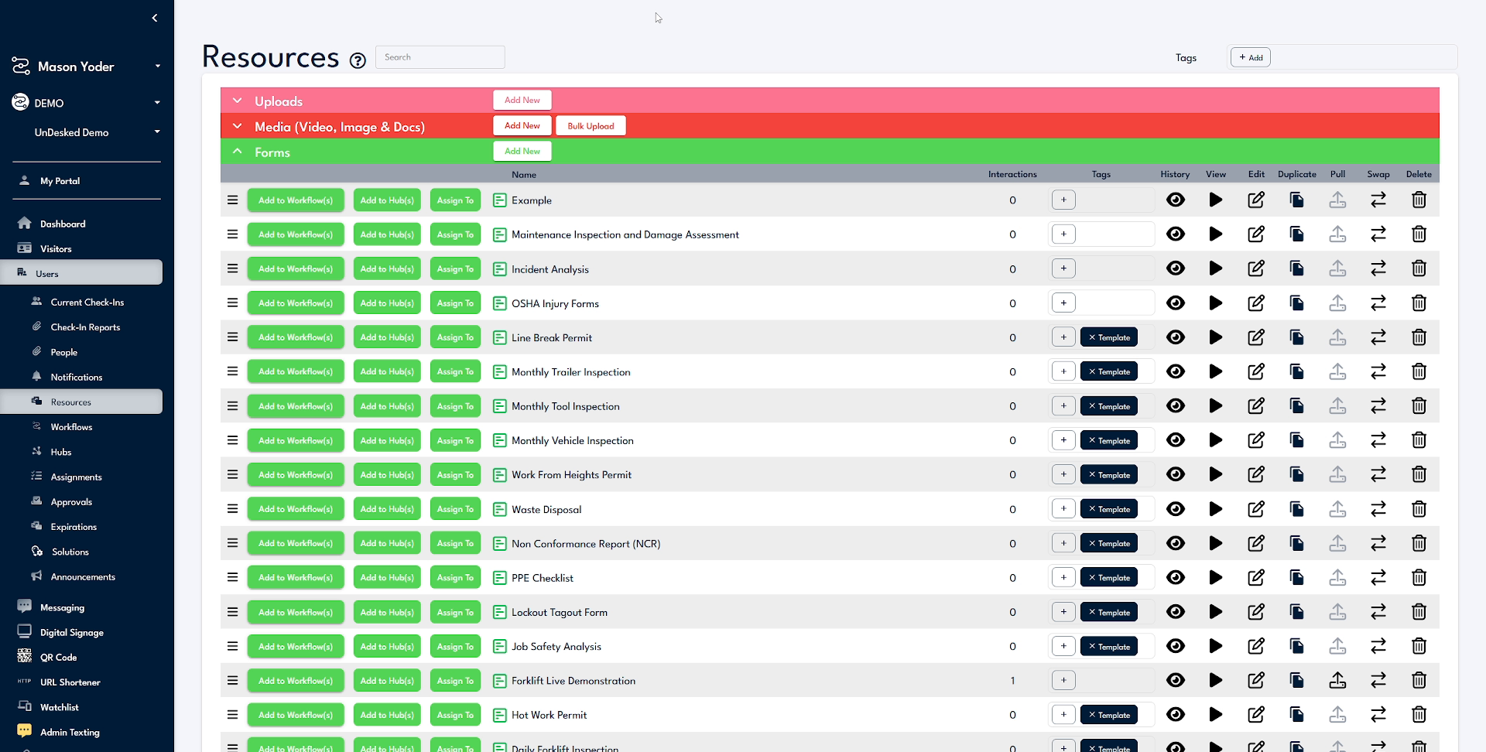Swap the Hot Work Permit form
Viewport: 1486px width, 752px height.
pyautogui.click(x=1378, y=714)
